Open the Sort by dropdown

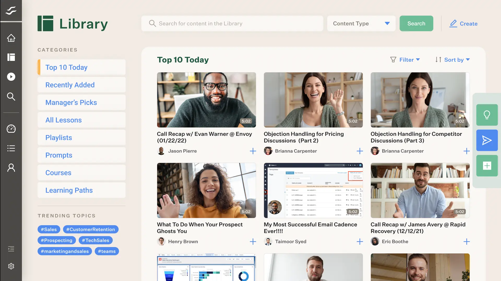point(453,60)
